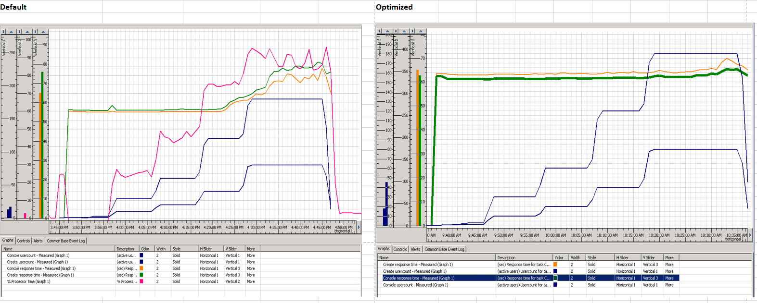The width and height of the screenshot is (757, 303).
Task: Click Vertical 2 marker button in Optimized panel
Action: [396, 31]
